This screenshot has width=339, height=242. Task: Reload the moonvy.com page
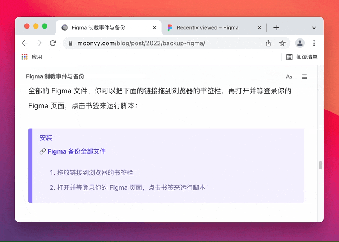[x=53, y=43]
